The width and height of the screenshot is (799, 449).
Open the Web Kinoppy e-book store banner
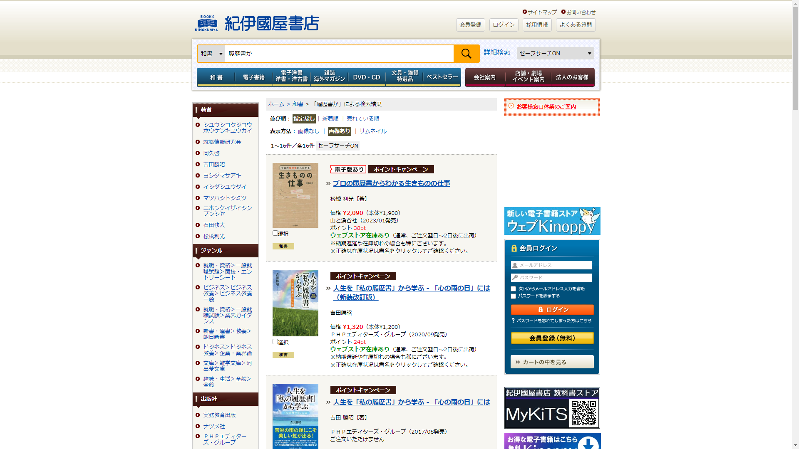552,221
